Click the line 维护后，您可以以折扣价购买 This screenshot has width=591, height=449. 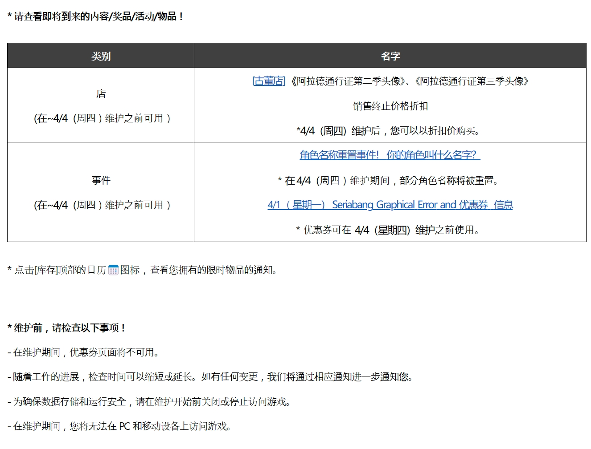(388, 131)
